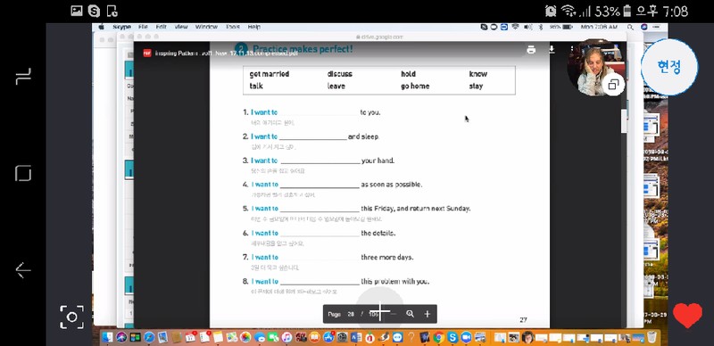Screen dimensions: 714x346
Task: Open Chrome from the Dock
Action: tap(439, 337)
